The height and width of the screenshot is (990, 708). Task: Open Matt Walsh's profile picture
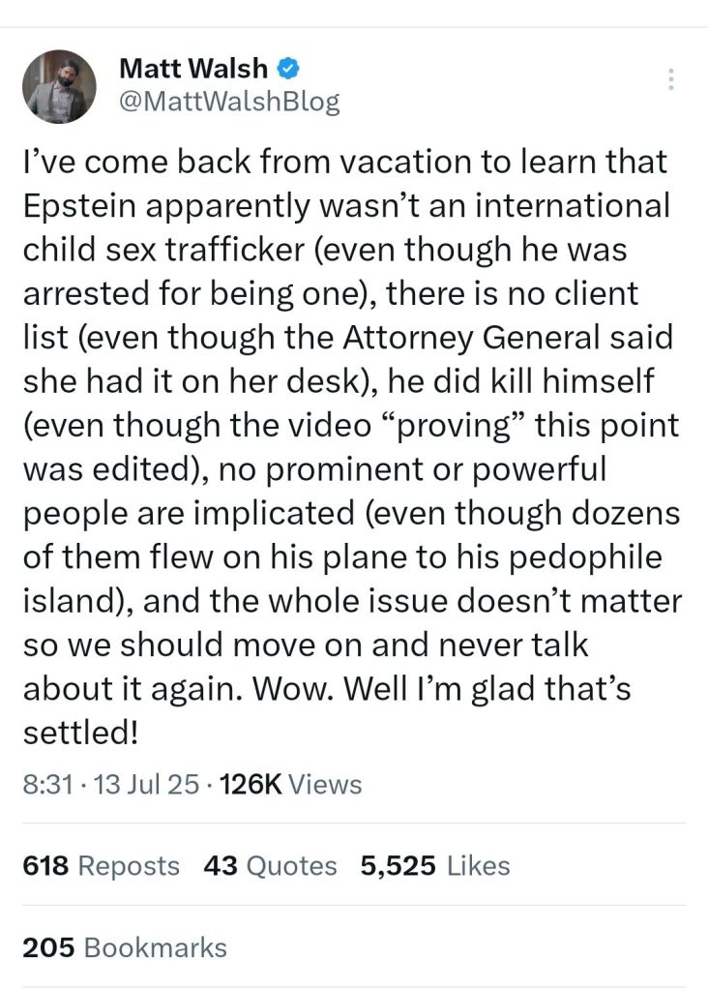pos(59,87)
